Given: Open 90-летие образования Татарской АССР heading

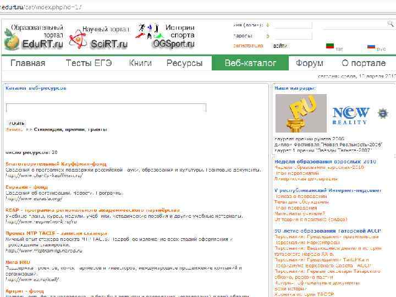Looking at the screenshot, I should (x=328, y=231).
